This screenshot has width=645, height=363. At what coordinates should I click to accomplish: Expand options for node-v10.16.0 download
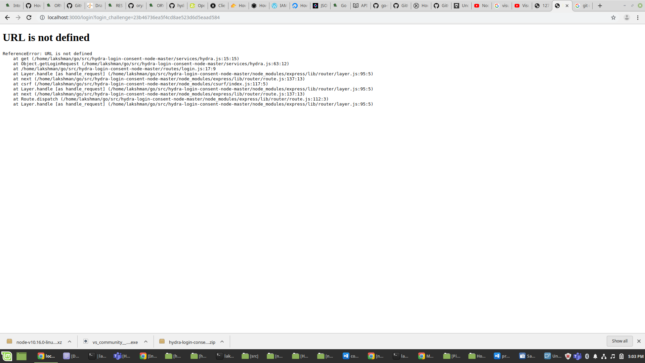click(70, 341)
